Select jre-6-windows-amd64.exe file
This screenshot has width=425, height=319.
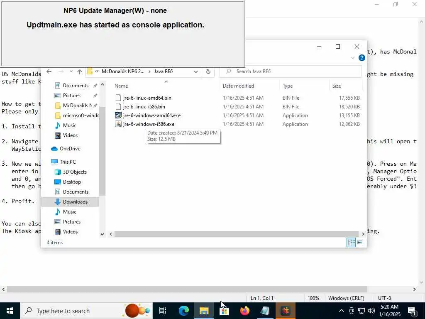pos(152,115)
